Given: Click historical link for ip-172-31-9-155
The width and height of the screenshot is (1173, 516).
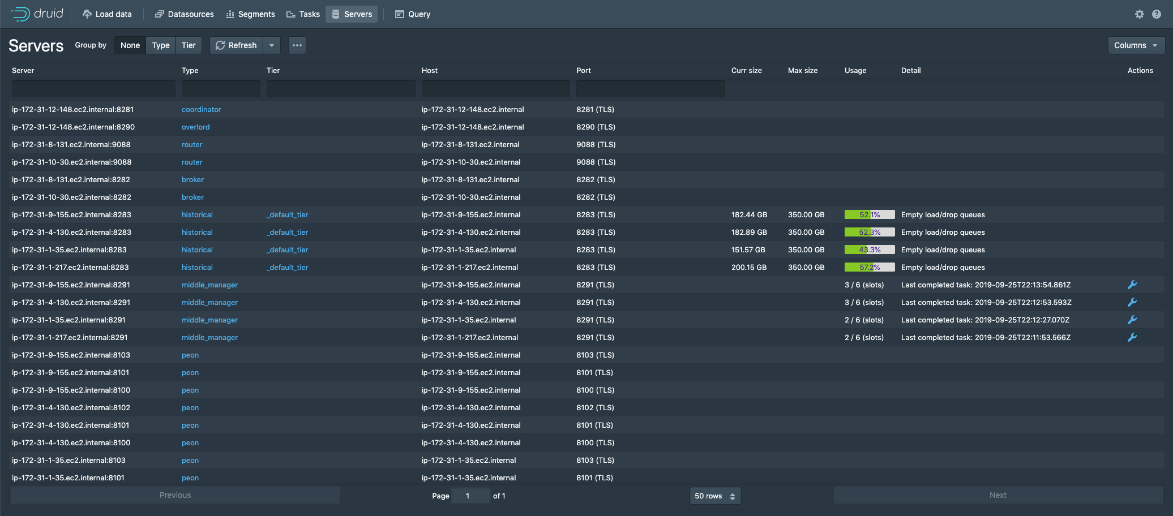Looking at the screenshot, I should tap(197, 214).
